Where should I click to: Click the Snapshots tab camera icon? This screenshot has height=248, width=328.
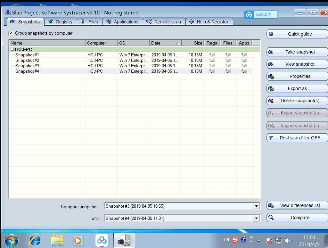tap(12, 21)
